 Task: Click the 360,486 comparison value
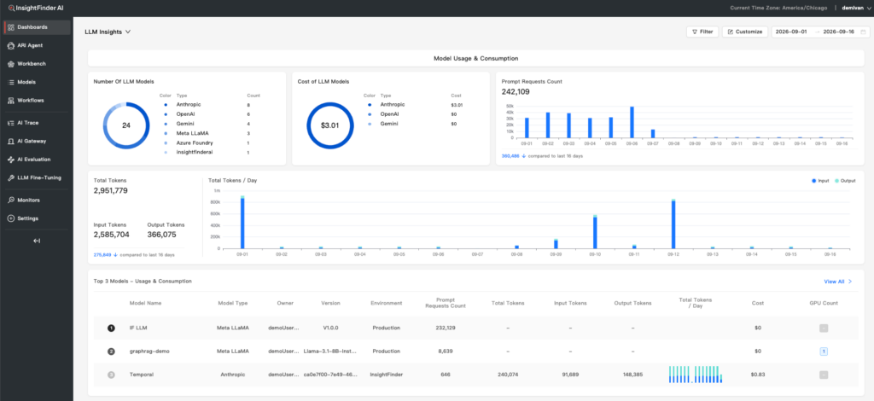click(510, 156)
